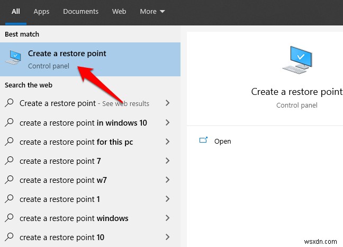This screenshot has width=343, height=247.
Task: Click search icon beside 'See web results' suggestion
Action: (9, 103)
